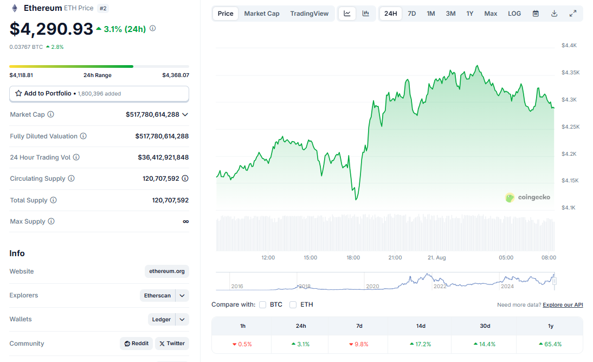
Task: Show Fully Diluted Valuation info icon
Action: (83, 136)
